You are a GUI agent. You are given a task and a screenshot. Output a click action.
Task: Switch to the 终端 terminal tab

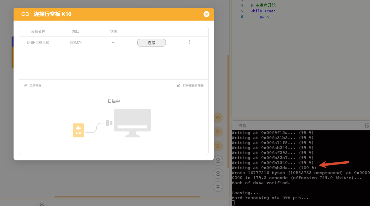click(242, 126)
